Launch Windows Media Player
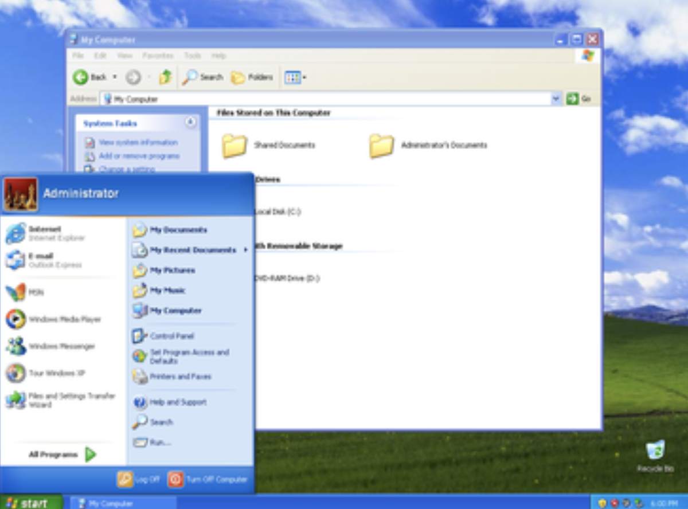 (x=53, y=319)
